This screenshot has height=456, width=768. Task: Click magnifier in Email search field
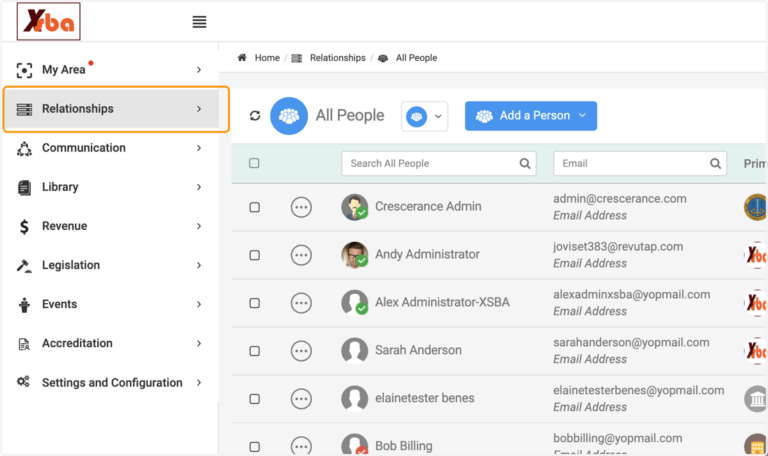click(716, 164)
